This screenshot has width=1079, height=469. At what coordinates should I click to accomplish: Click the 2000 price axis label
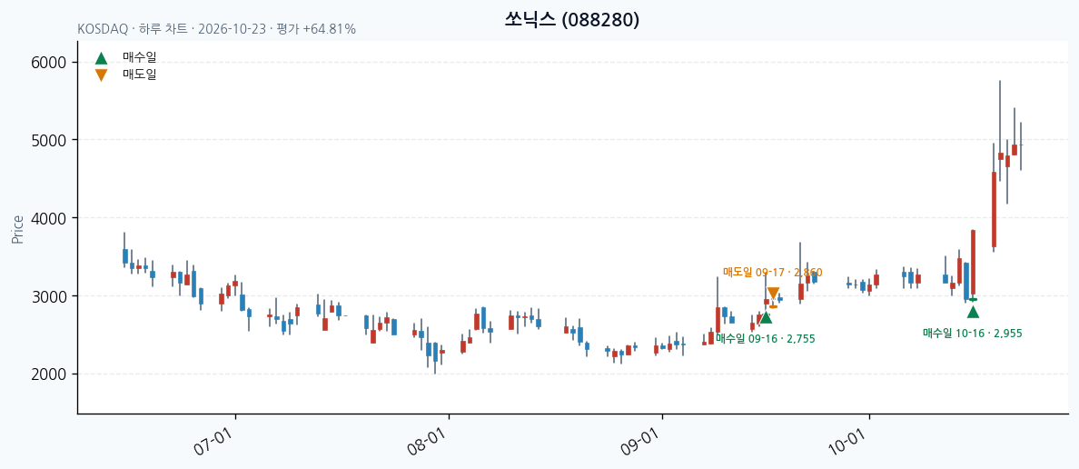point(49,374)
